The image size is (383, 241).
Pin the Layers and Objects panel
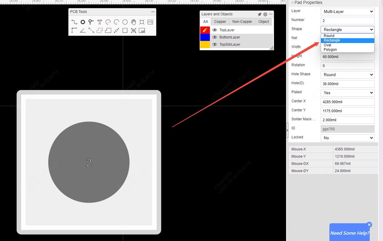pyautogui.click(x=260, y=14)
